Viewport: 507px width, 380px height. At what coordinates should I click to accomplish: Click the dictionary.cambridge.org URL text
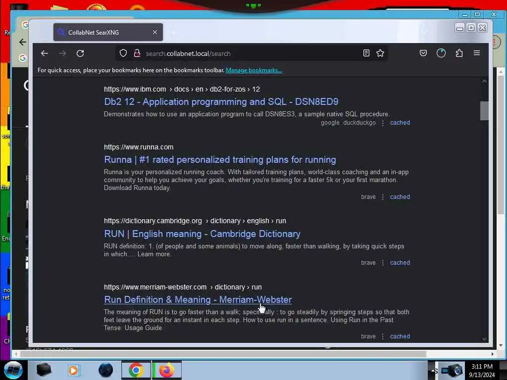[x=195, y=221]
